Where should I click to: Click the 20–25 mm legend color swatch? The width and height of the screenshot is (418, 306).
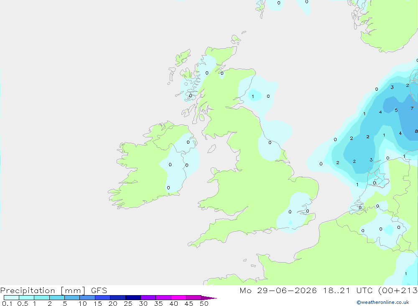[x=117, y=298]
